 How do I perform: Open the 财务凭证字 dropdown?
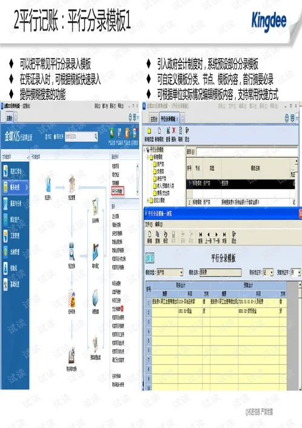271,272
